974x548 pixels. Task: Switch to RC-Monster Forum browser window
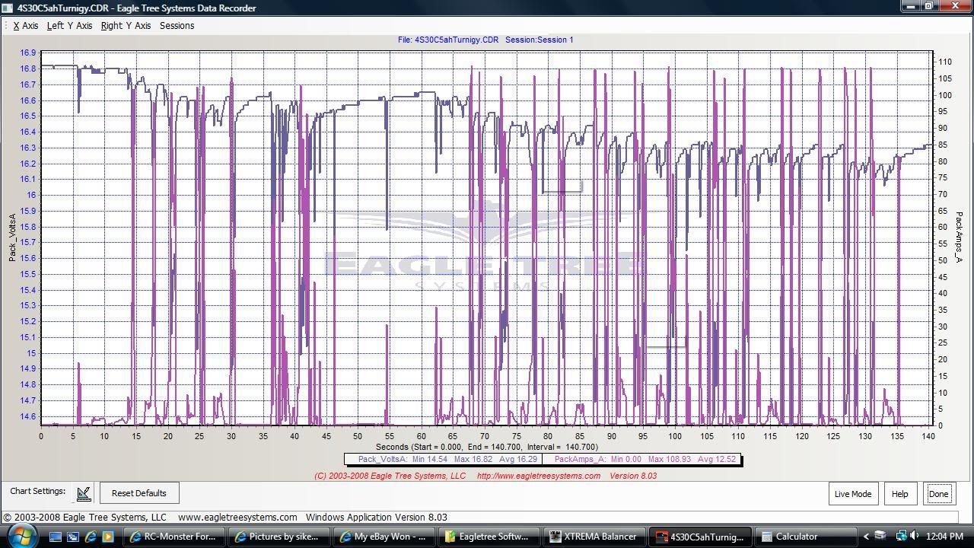[173, 537]
